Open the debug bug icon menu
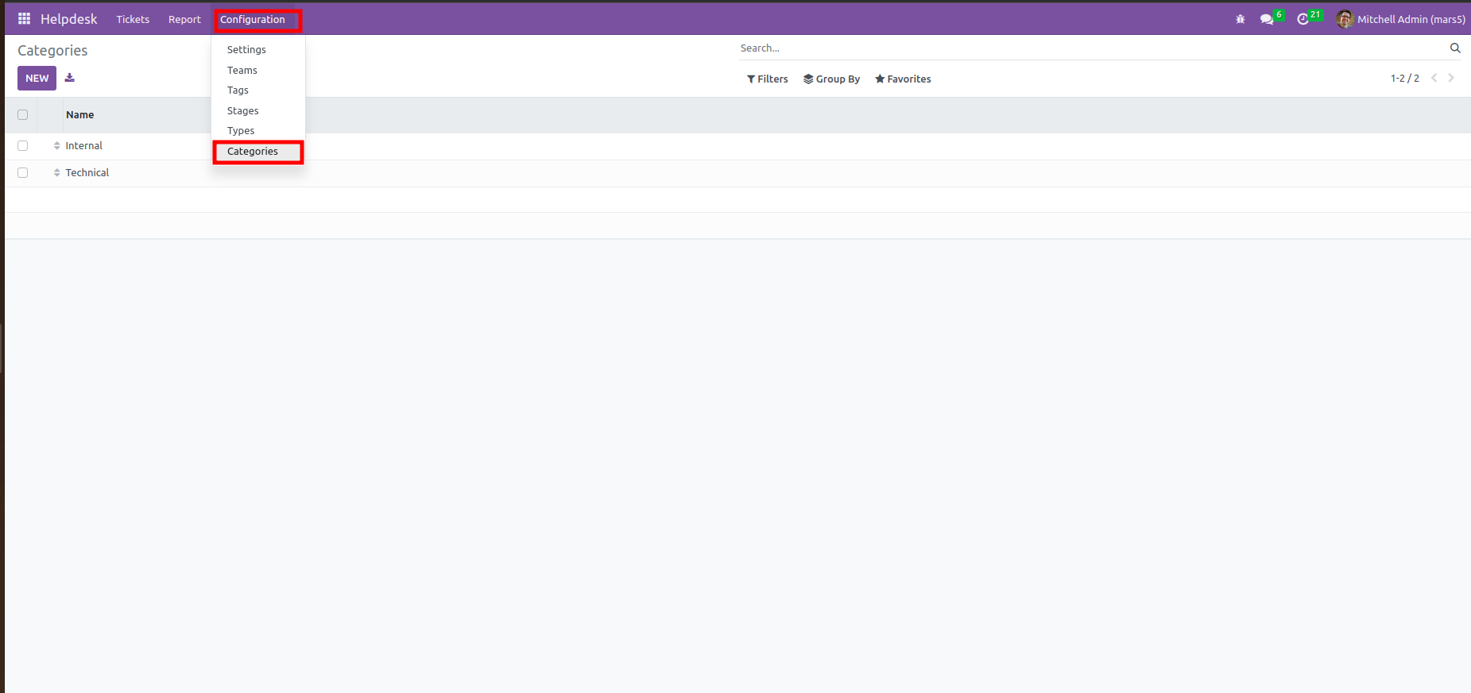The width and height of the screenshot is (1471, 693). pos(1241,19)
